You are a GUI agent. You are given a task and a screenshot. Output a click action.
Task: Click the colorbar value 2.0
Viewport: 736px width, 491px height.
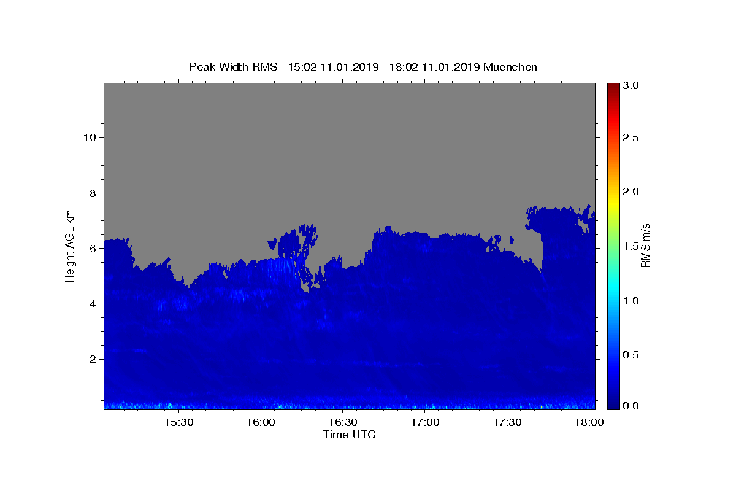click(x=632, y=192)
